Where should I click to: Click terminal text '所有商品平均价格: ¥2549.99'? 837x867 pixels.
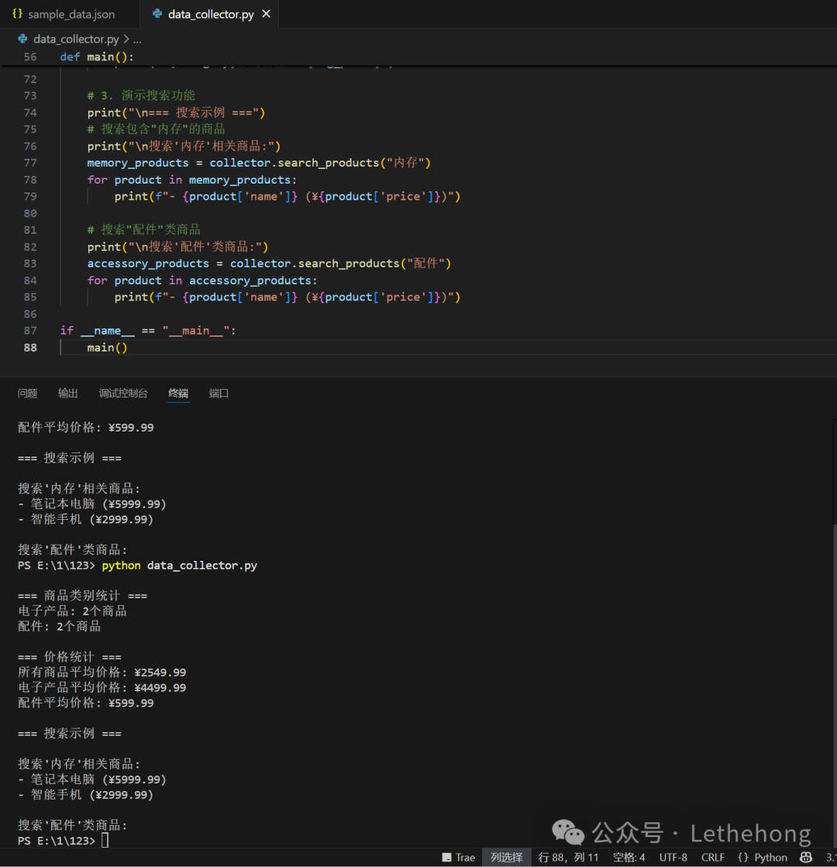click(x=102, y=673)
